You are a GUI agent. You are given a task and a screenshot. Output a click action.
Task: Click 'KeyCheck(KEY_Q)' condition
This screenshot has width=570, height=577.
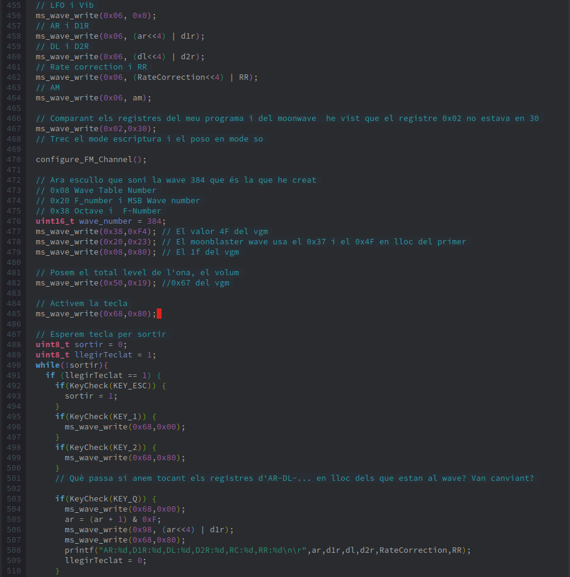(x=106, y=500)
